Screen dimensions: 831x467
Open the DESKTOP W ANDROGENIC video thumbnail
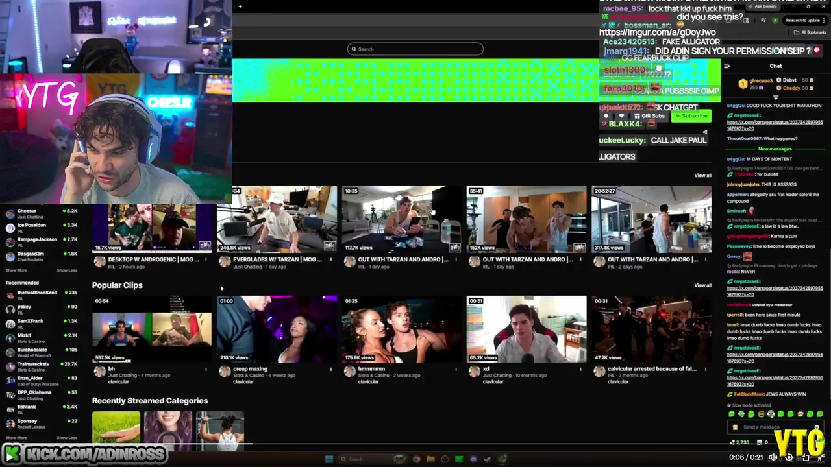click(152, 228)
